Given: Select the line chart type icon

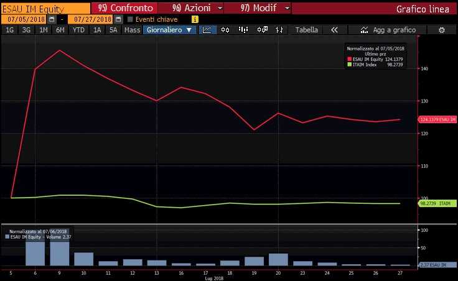Looking at the screenshot, I should 207,30.
